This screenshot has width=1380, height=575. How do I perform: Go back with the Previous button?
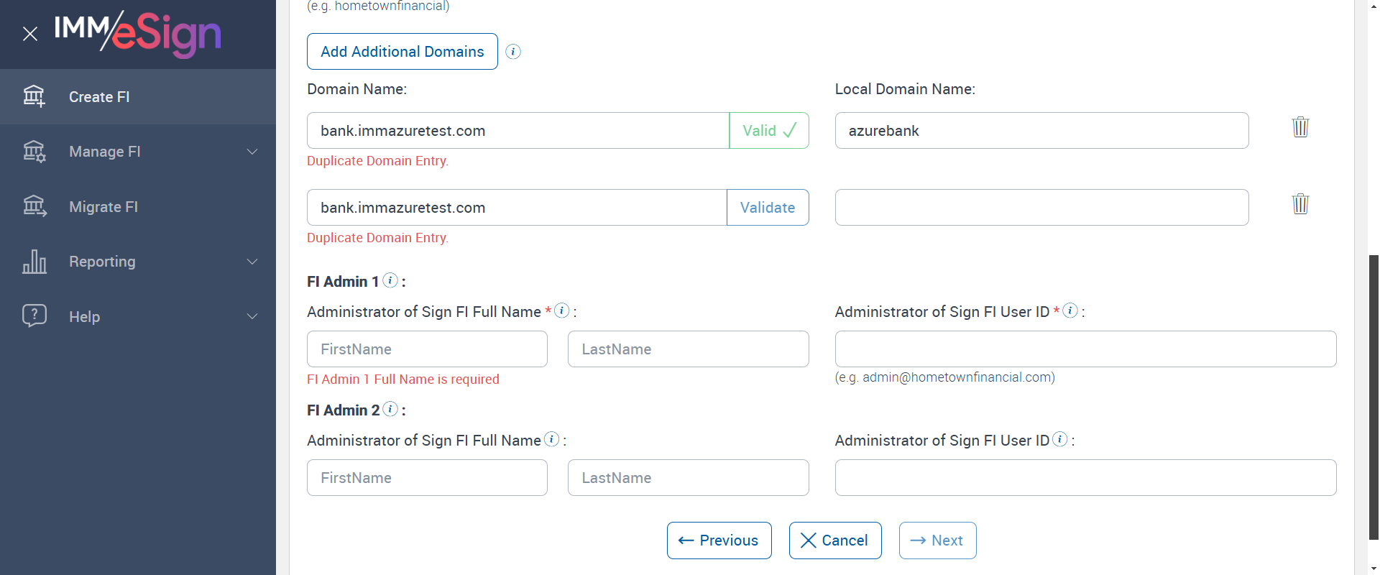click(x=719, y=540)
